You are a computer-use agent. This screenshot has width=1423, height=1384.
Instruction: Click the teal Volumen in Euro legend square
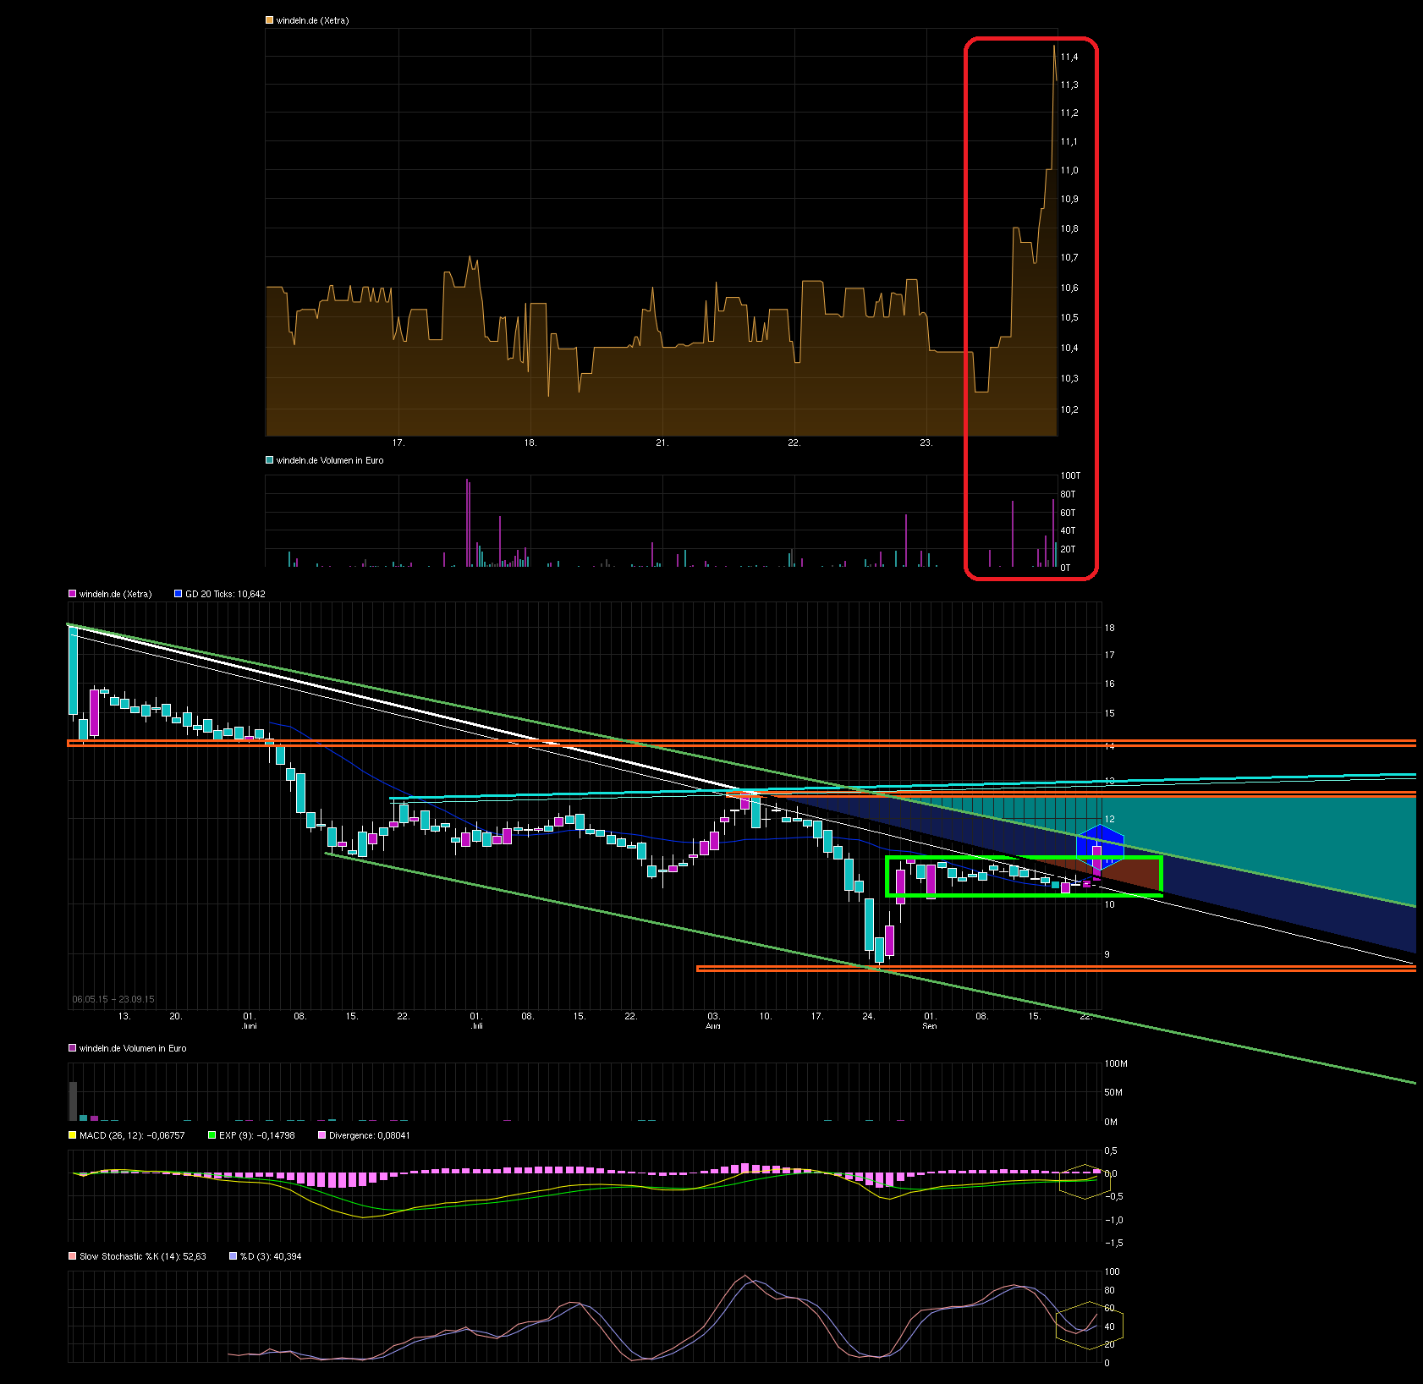pos(269,459)
